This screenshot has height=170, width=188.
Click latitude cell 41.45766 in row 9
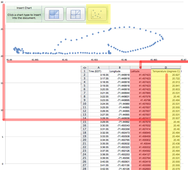pyautogui.click(x=140, y=100)
